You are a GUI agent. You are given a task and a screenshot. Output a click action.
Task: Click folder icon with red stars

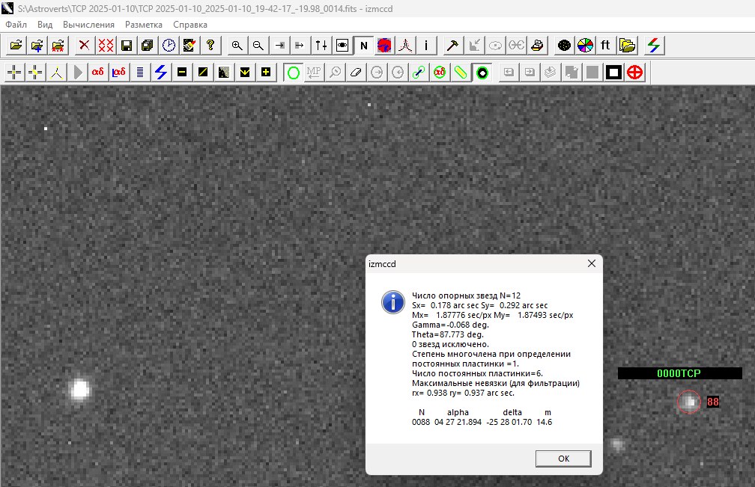click(x=58, y=46)
